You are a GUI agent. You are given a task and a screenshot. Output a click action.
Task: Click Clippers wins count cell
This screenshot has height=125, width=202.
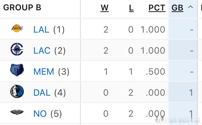(x=106, y=51)
